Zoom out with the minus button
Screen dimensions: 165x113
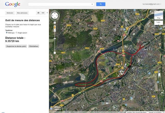pos(55,53)
